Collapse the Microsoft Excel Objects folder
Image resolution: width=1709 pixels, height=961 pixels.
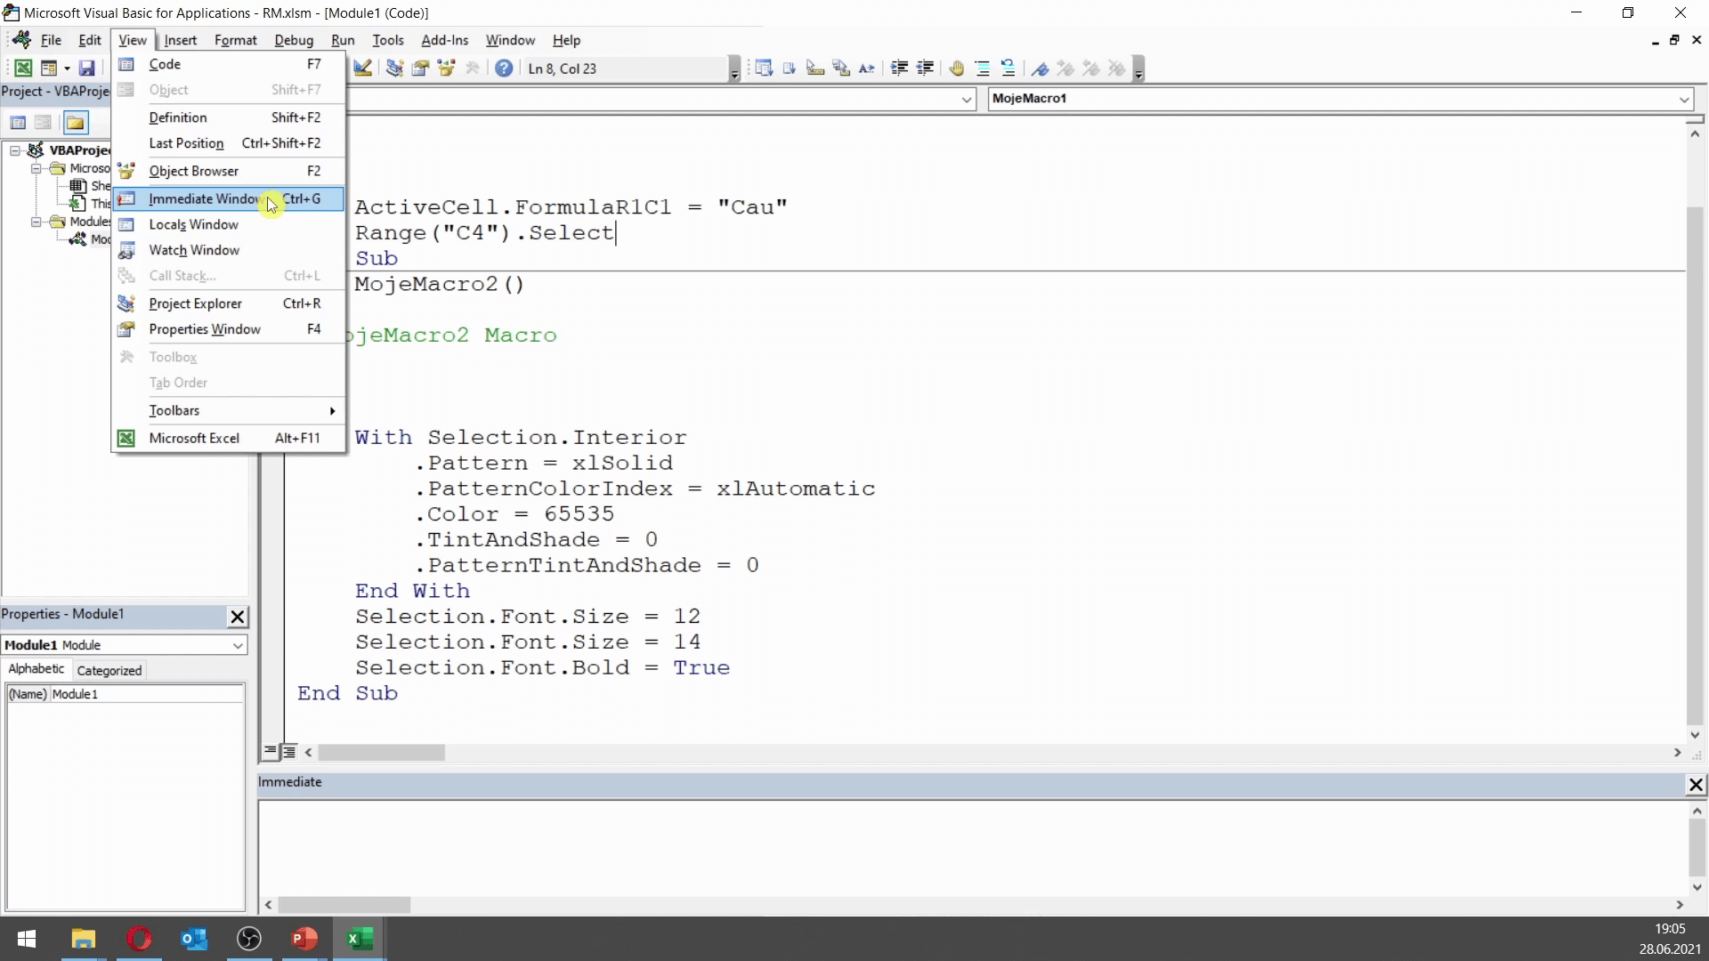point(36,168)
